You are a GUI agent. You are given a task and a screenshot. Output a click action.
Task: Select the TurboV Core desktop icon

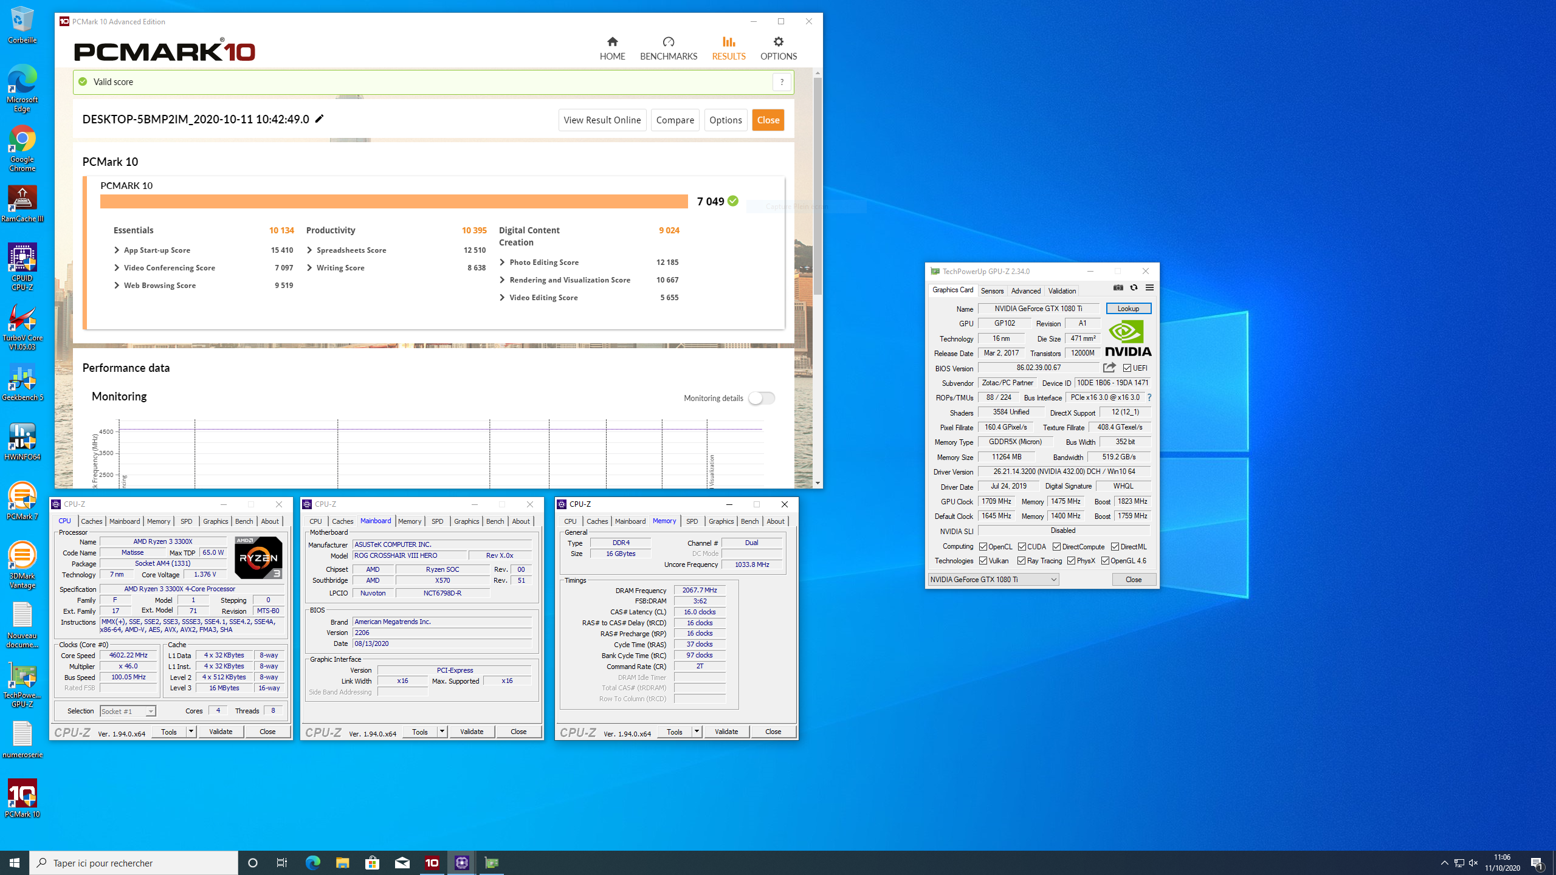tap(22, 328)
